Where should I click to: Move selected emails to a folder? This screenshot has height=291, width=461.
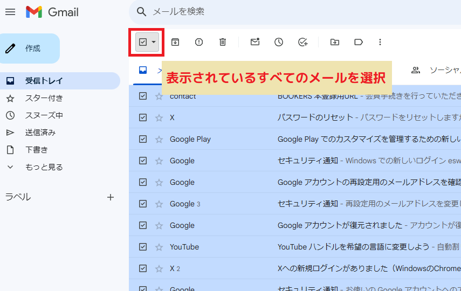coord(335,42)
